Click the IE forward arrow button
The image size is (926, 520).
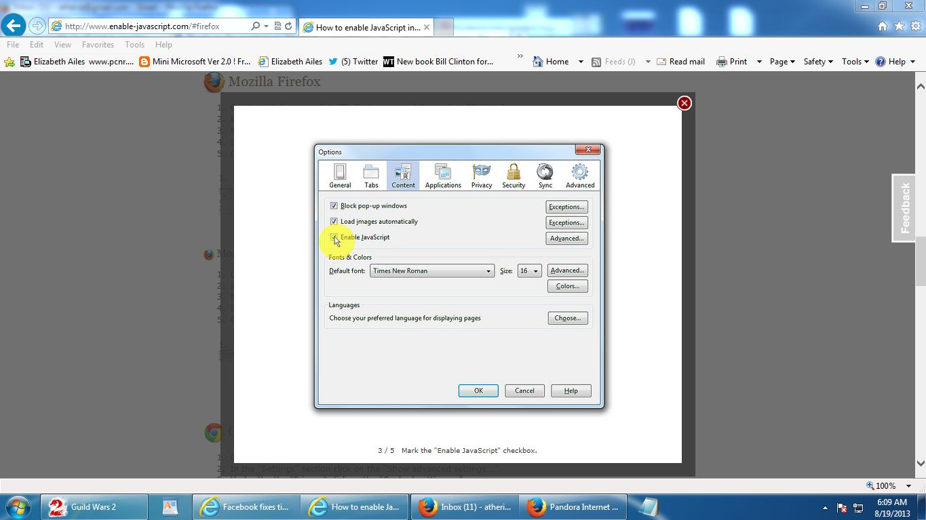tap(37, 26)
